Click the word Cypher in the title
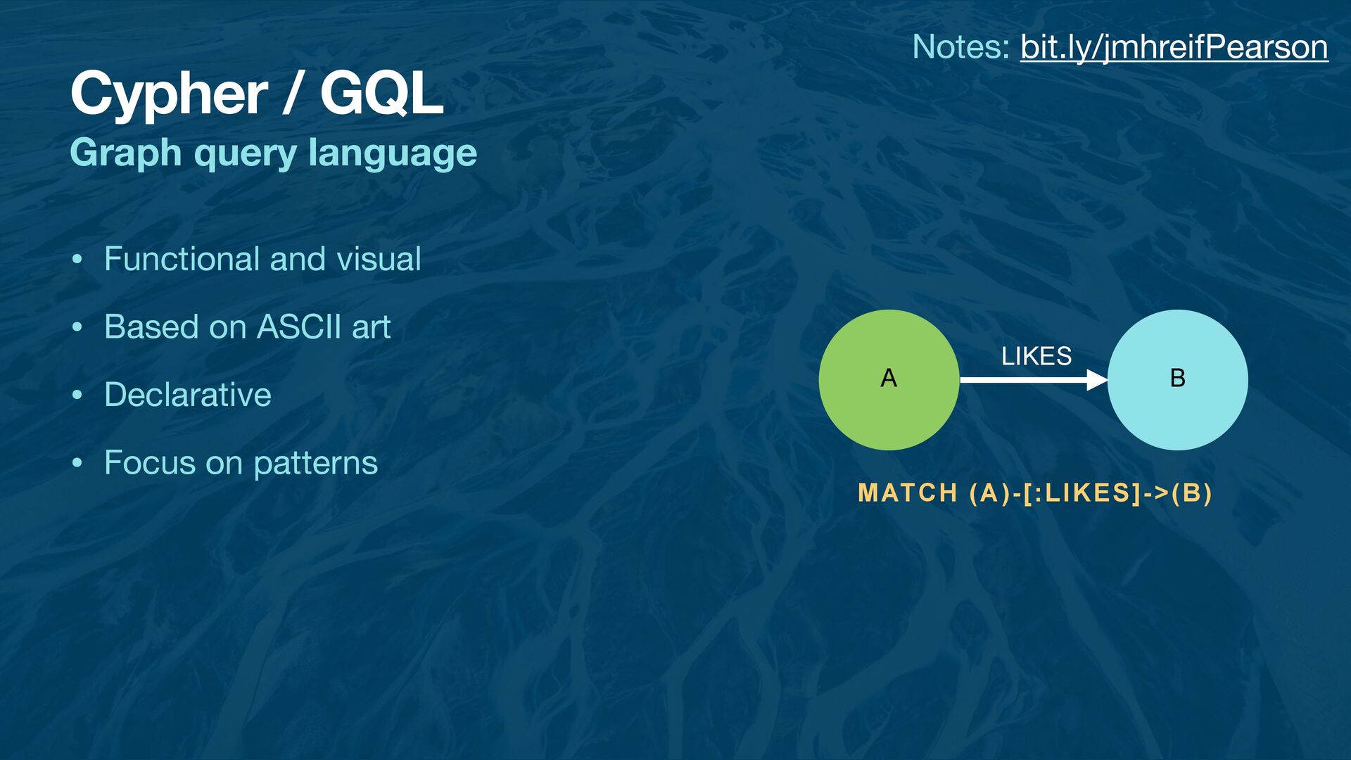This screenshot has width=1351, height=760. pos(169,95)
